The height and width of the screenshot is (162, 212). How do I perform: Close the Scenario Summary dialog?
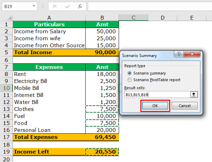point(192,54)
